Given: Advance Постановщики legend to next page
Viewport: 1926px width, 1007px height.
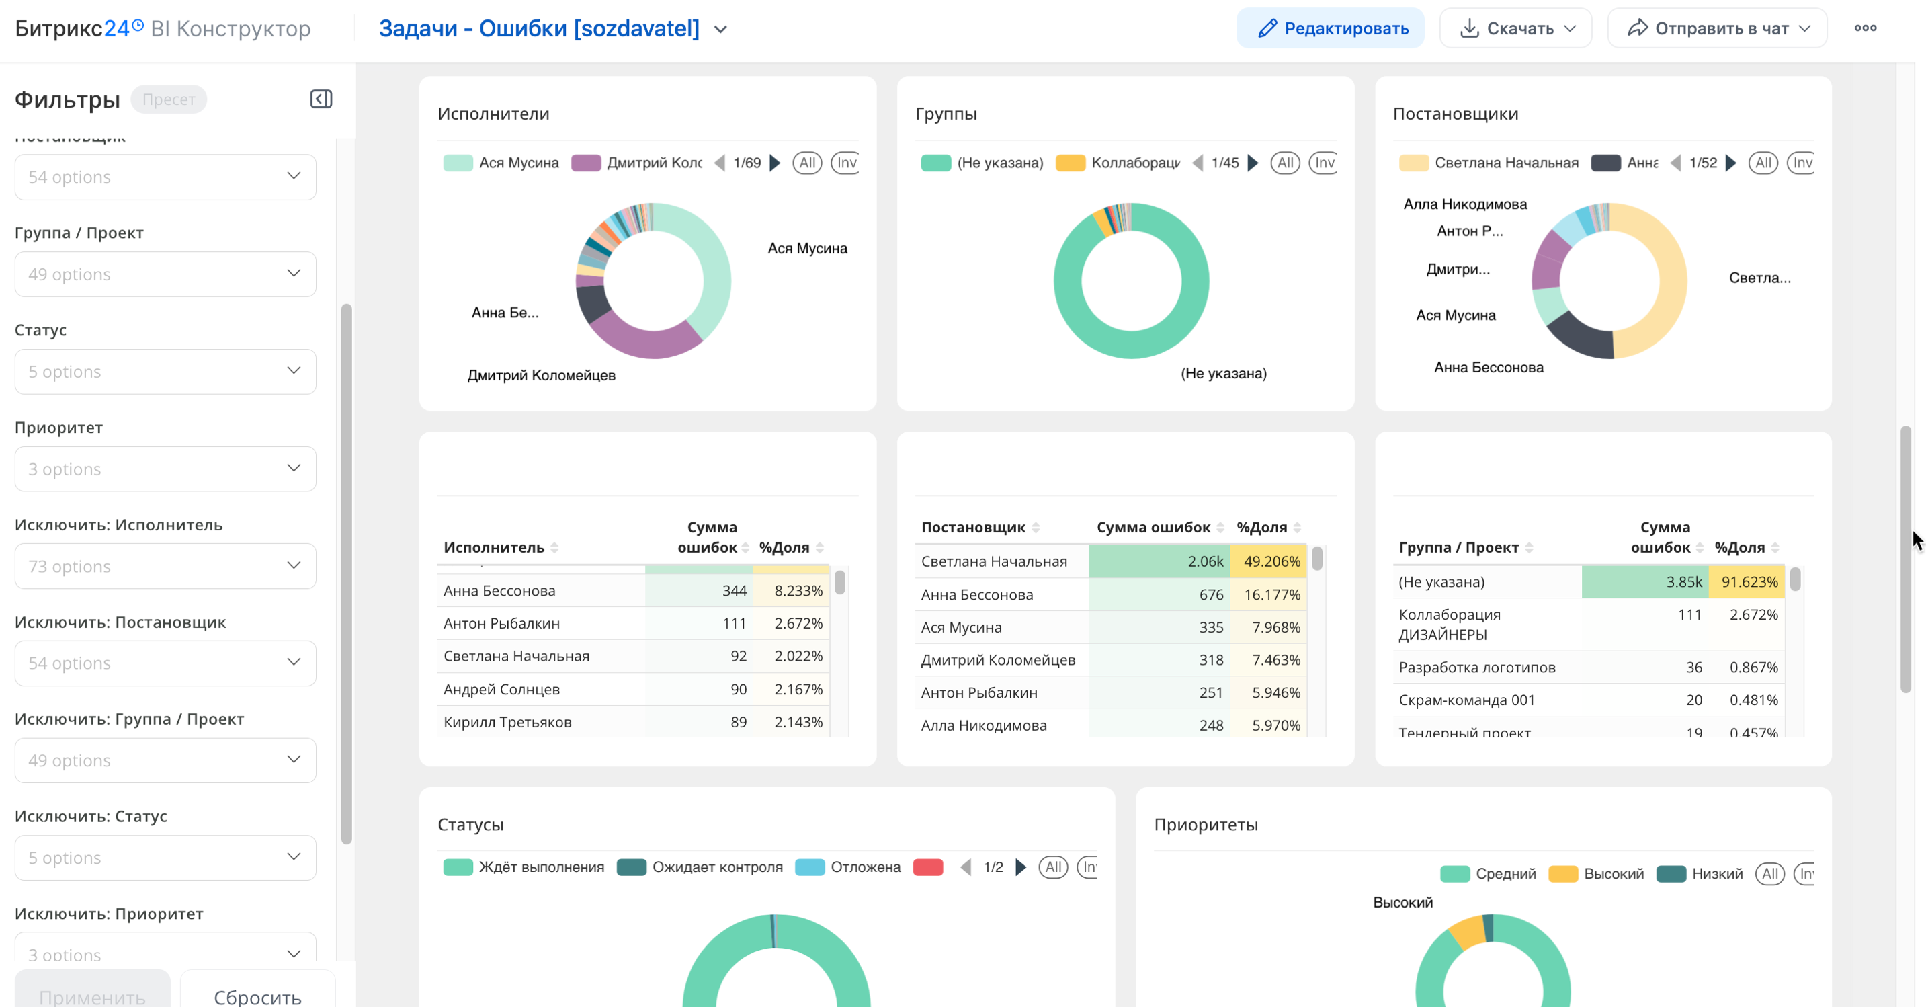Looking at the screenshot, I should click(1730, 163).
